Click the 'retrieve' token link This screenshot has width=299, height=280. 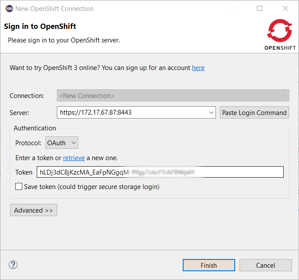pyautogui.click(x=74, y=158)
